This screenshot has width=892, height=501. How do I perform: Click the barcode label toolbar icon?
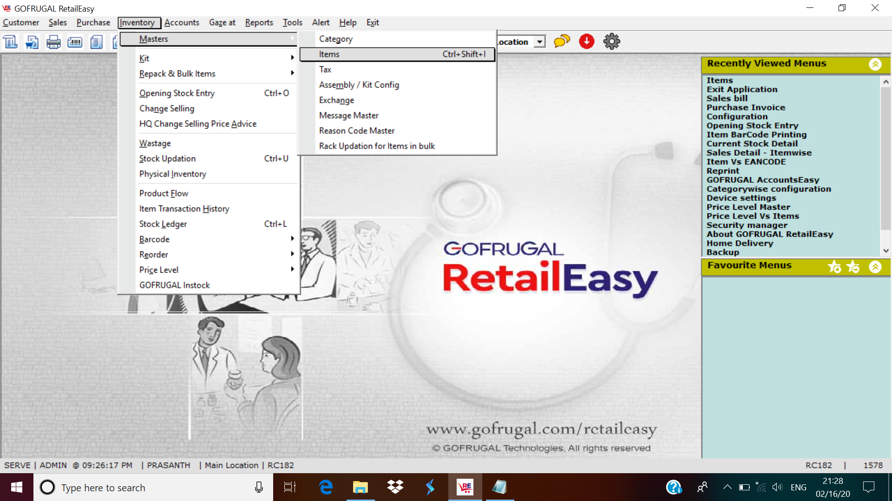click(x=75, y=42)
